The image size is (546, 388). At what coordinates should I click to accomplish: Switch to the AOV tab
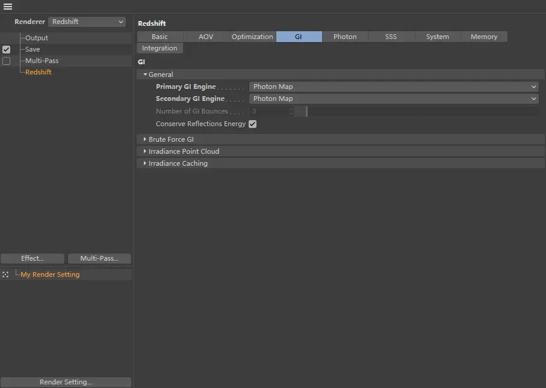(x=206, y=37)
